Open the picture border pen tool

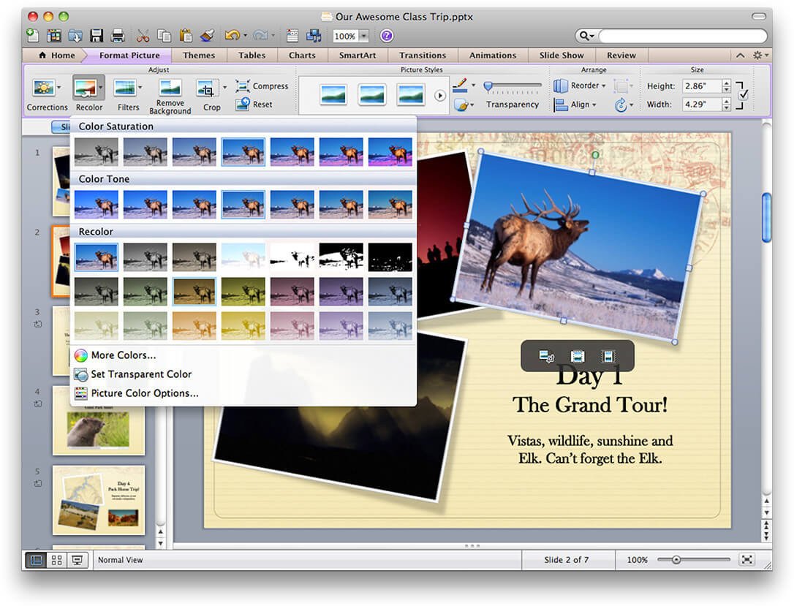click(x=459, y=86)
